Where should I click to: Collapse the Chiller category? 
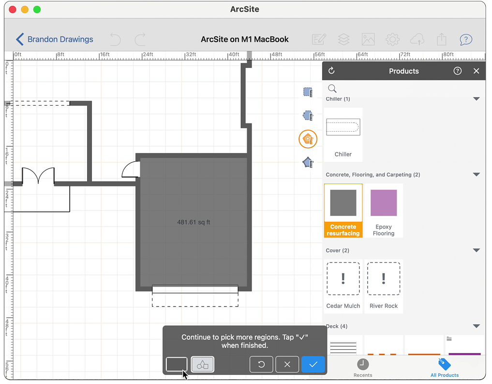click(477, 99)
